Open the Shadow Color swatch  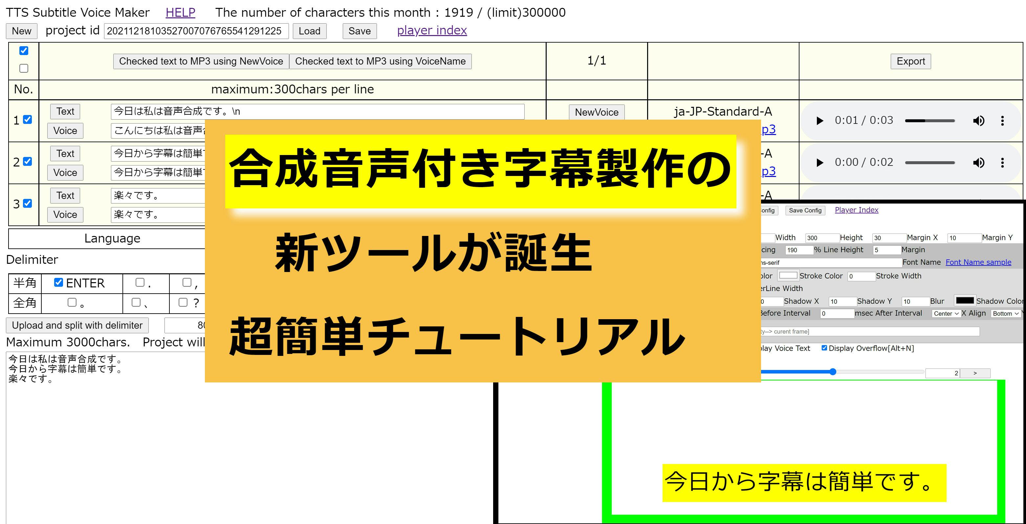(x=965, y=301)
